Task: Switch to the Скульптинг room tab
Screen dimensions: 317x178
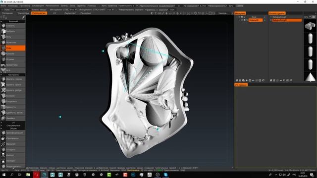Action: pyautogui.click(x=70, y=13)
